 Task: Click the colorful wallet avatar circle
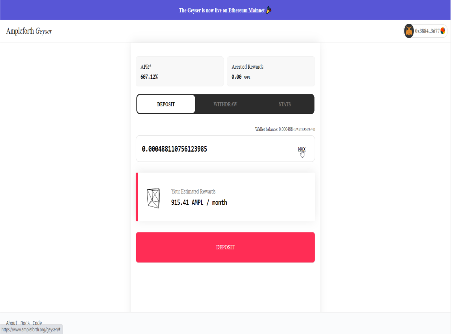(443, 31)
